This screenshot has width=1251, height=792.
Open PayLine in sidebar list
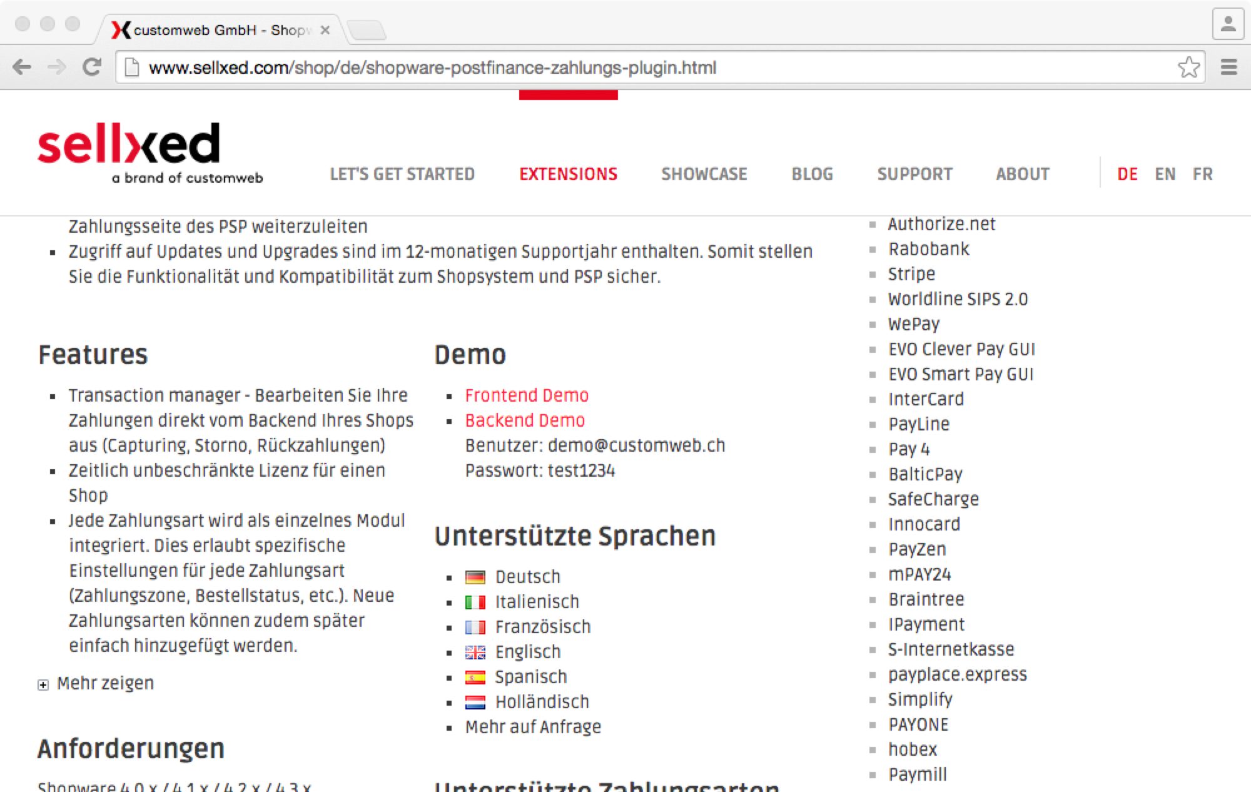pos(919,424)
